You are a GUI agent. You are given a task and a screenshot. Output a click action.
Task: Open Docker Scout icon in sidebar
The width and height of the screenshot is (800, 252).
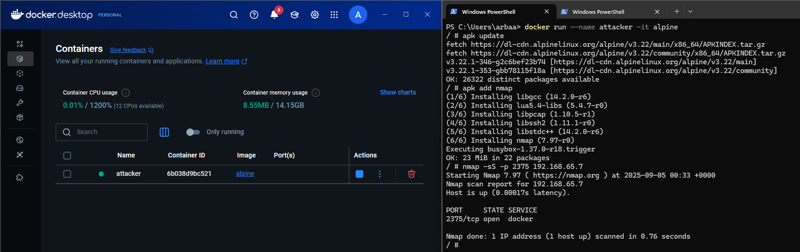(x=20, y=140)
